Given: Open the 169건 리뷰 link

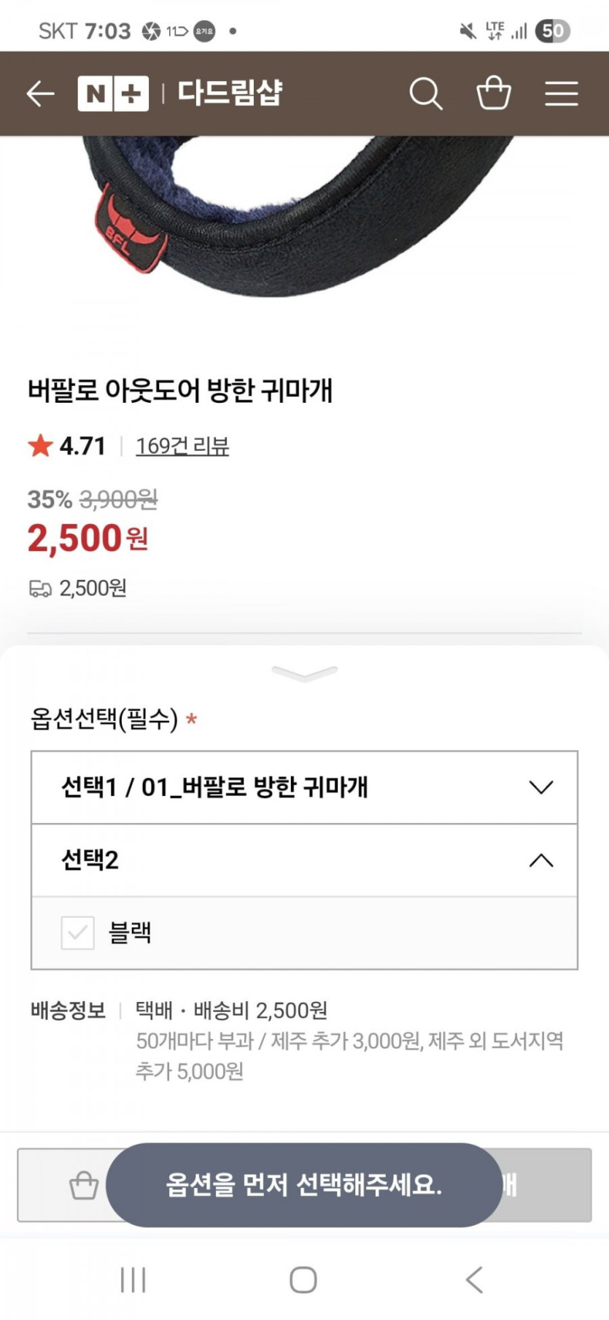Looking at the screenshot, I should (x=182, y=445).
